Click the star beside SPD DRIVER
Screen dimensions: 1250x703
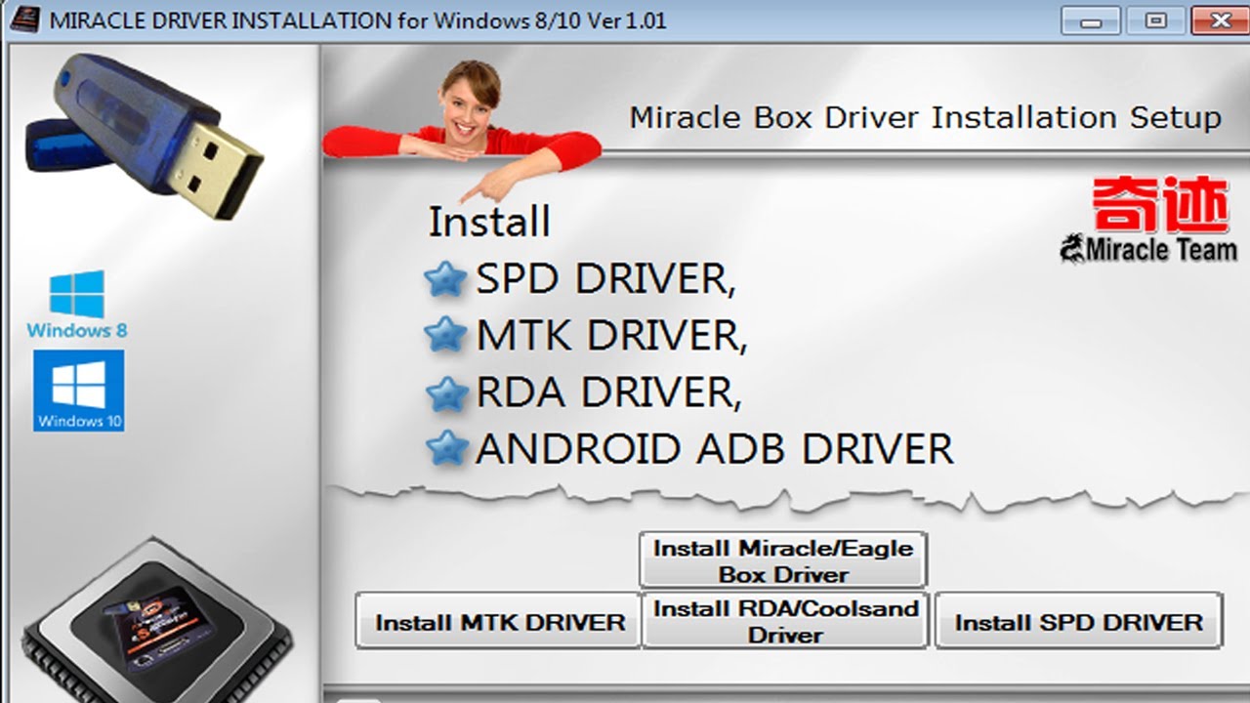tap(446, 280)
